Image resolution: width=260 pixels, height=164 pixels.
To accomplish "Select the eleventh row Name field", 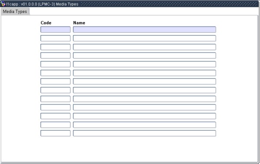I will 144,116.
